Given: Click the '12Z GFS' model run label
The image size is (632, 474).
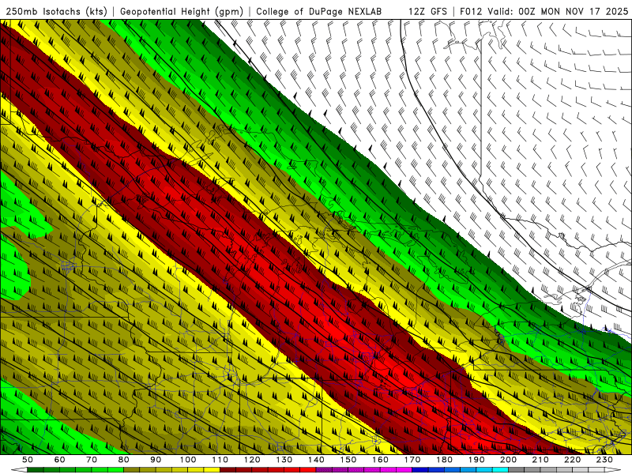Looking at the screenshot, I should (x=427, y=11).
